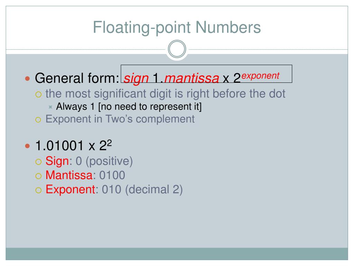Screen dimensions: 354x266
Task: Click the hollow bullet before 'Exponent in Two's complement'
Action: tap(38, 119)
